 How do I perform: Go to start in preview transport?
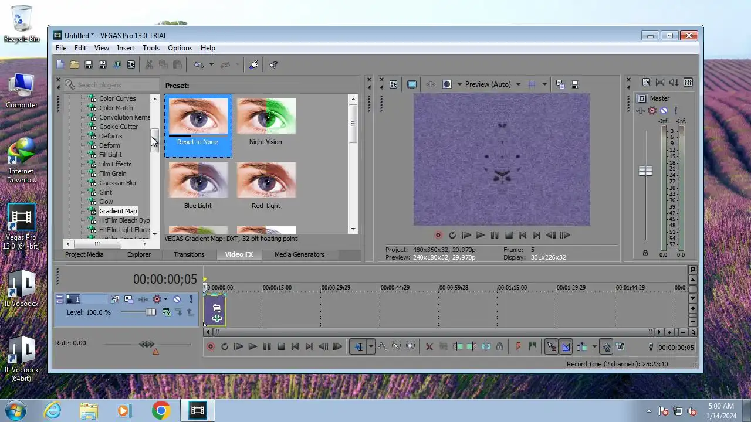(x=523, y=235)
